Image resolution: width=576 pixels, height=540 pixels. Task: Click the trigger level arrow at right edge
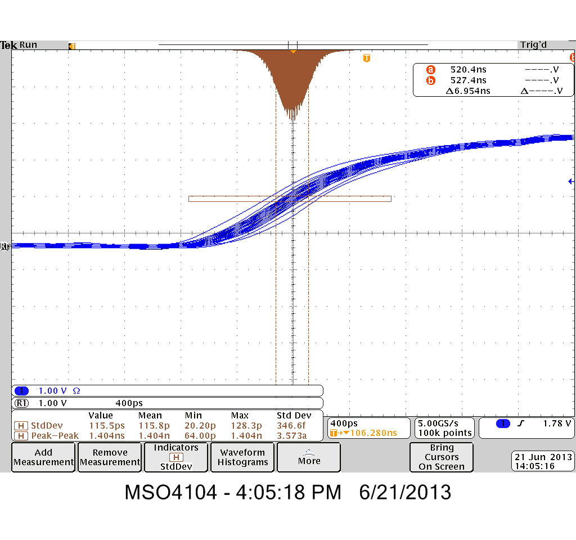pyautogui.click(x=570, y=181)
